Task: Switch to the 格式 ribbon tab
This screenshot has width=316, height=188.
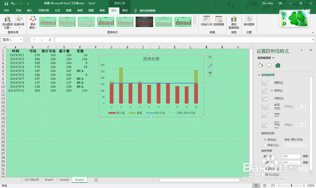Action: [x=125, y=10]
